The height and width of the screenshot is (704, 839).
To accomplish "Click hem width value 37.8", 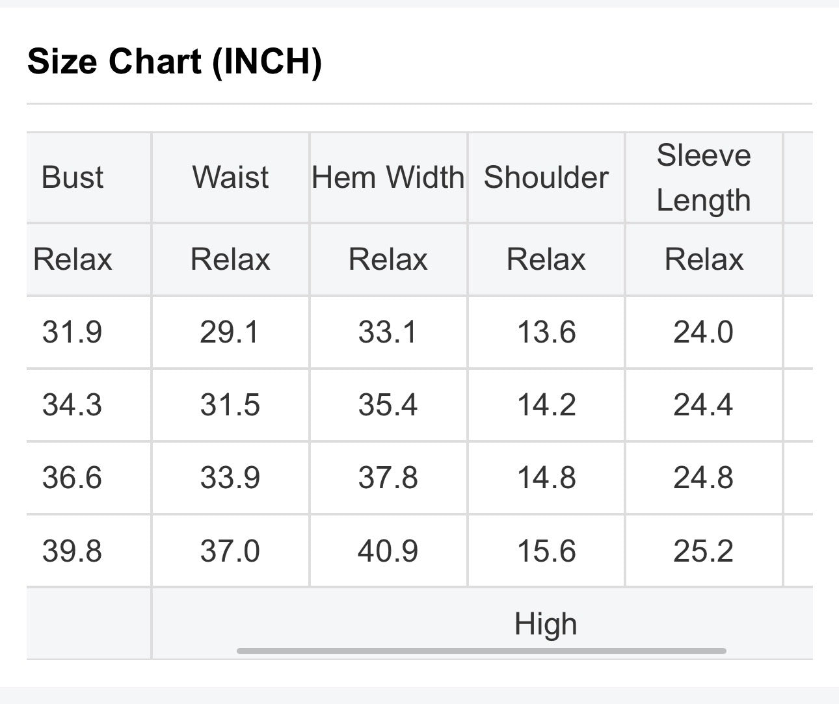I will point(388,478).
